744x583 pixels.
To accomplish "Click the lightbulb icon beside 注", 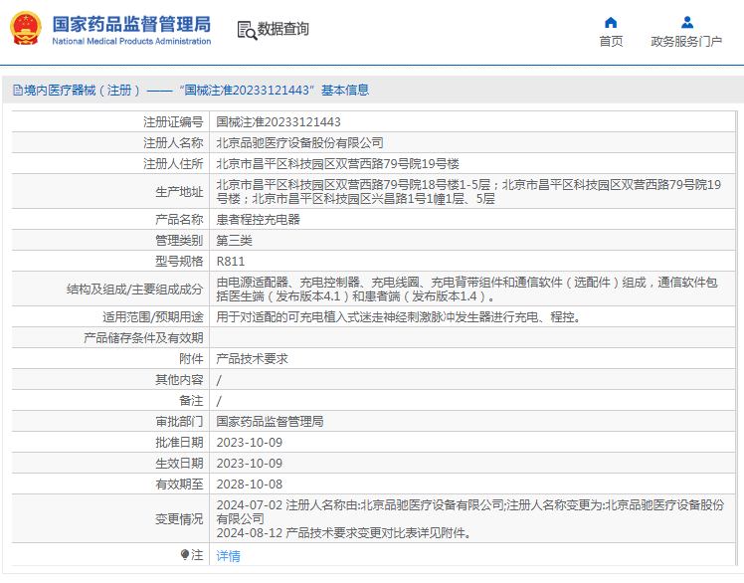I will click(x=185, y=554).
